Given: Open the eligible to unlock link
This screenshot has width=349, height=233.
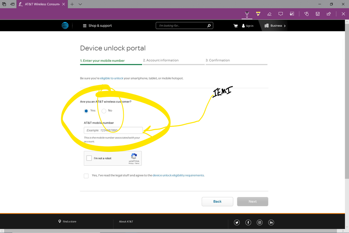Looking at the screenshot, I should tap(112, 78).
